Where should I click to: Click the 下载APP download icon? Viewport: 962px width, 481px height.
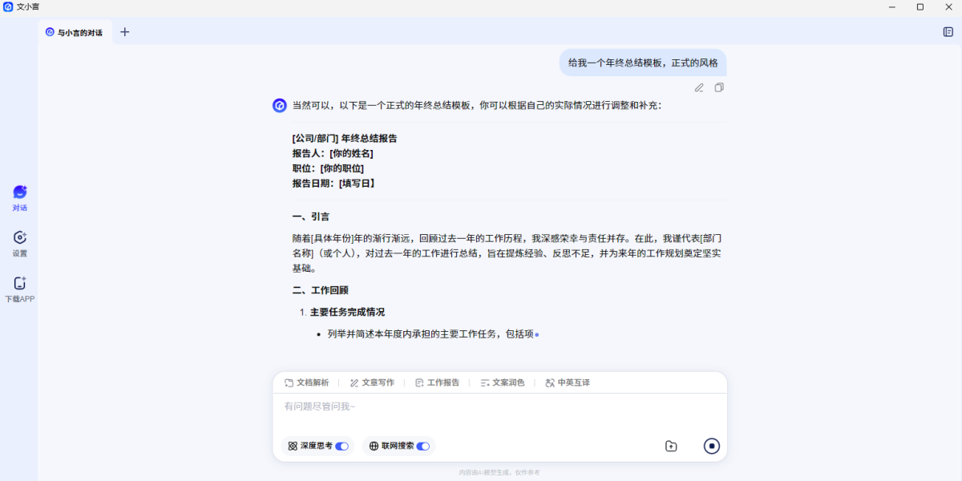[x=19, y=284]
